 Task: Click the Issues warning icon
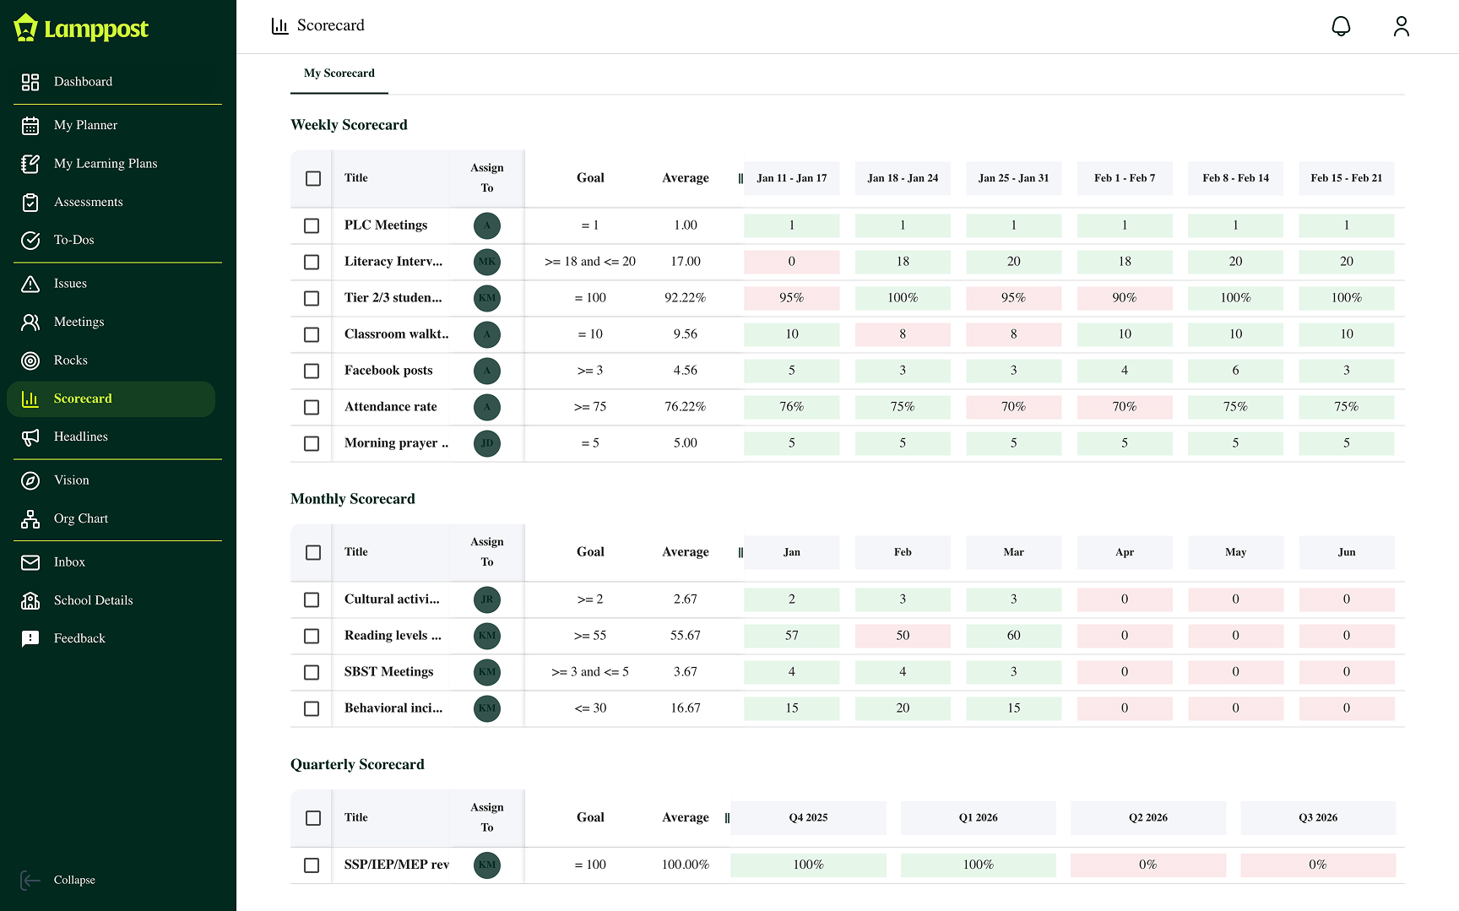[31, 284]
